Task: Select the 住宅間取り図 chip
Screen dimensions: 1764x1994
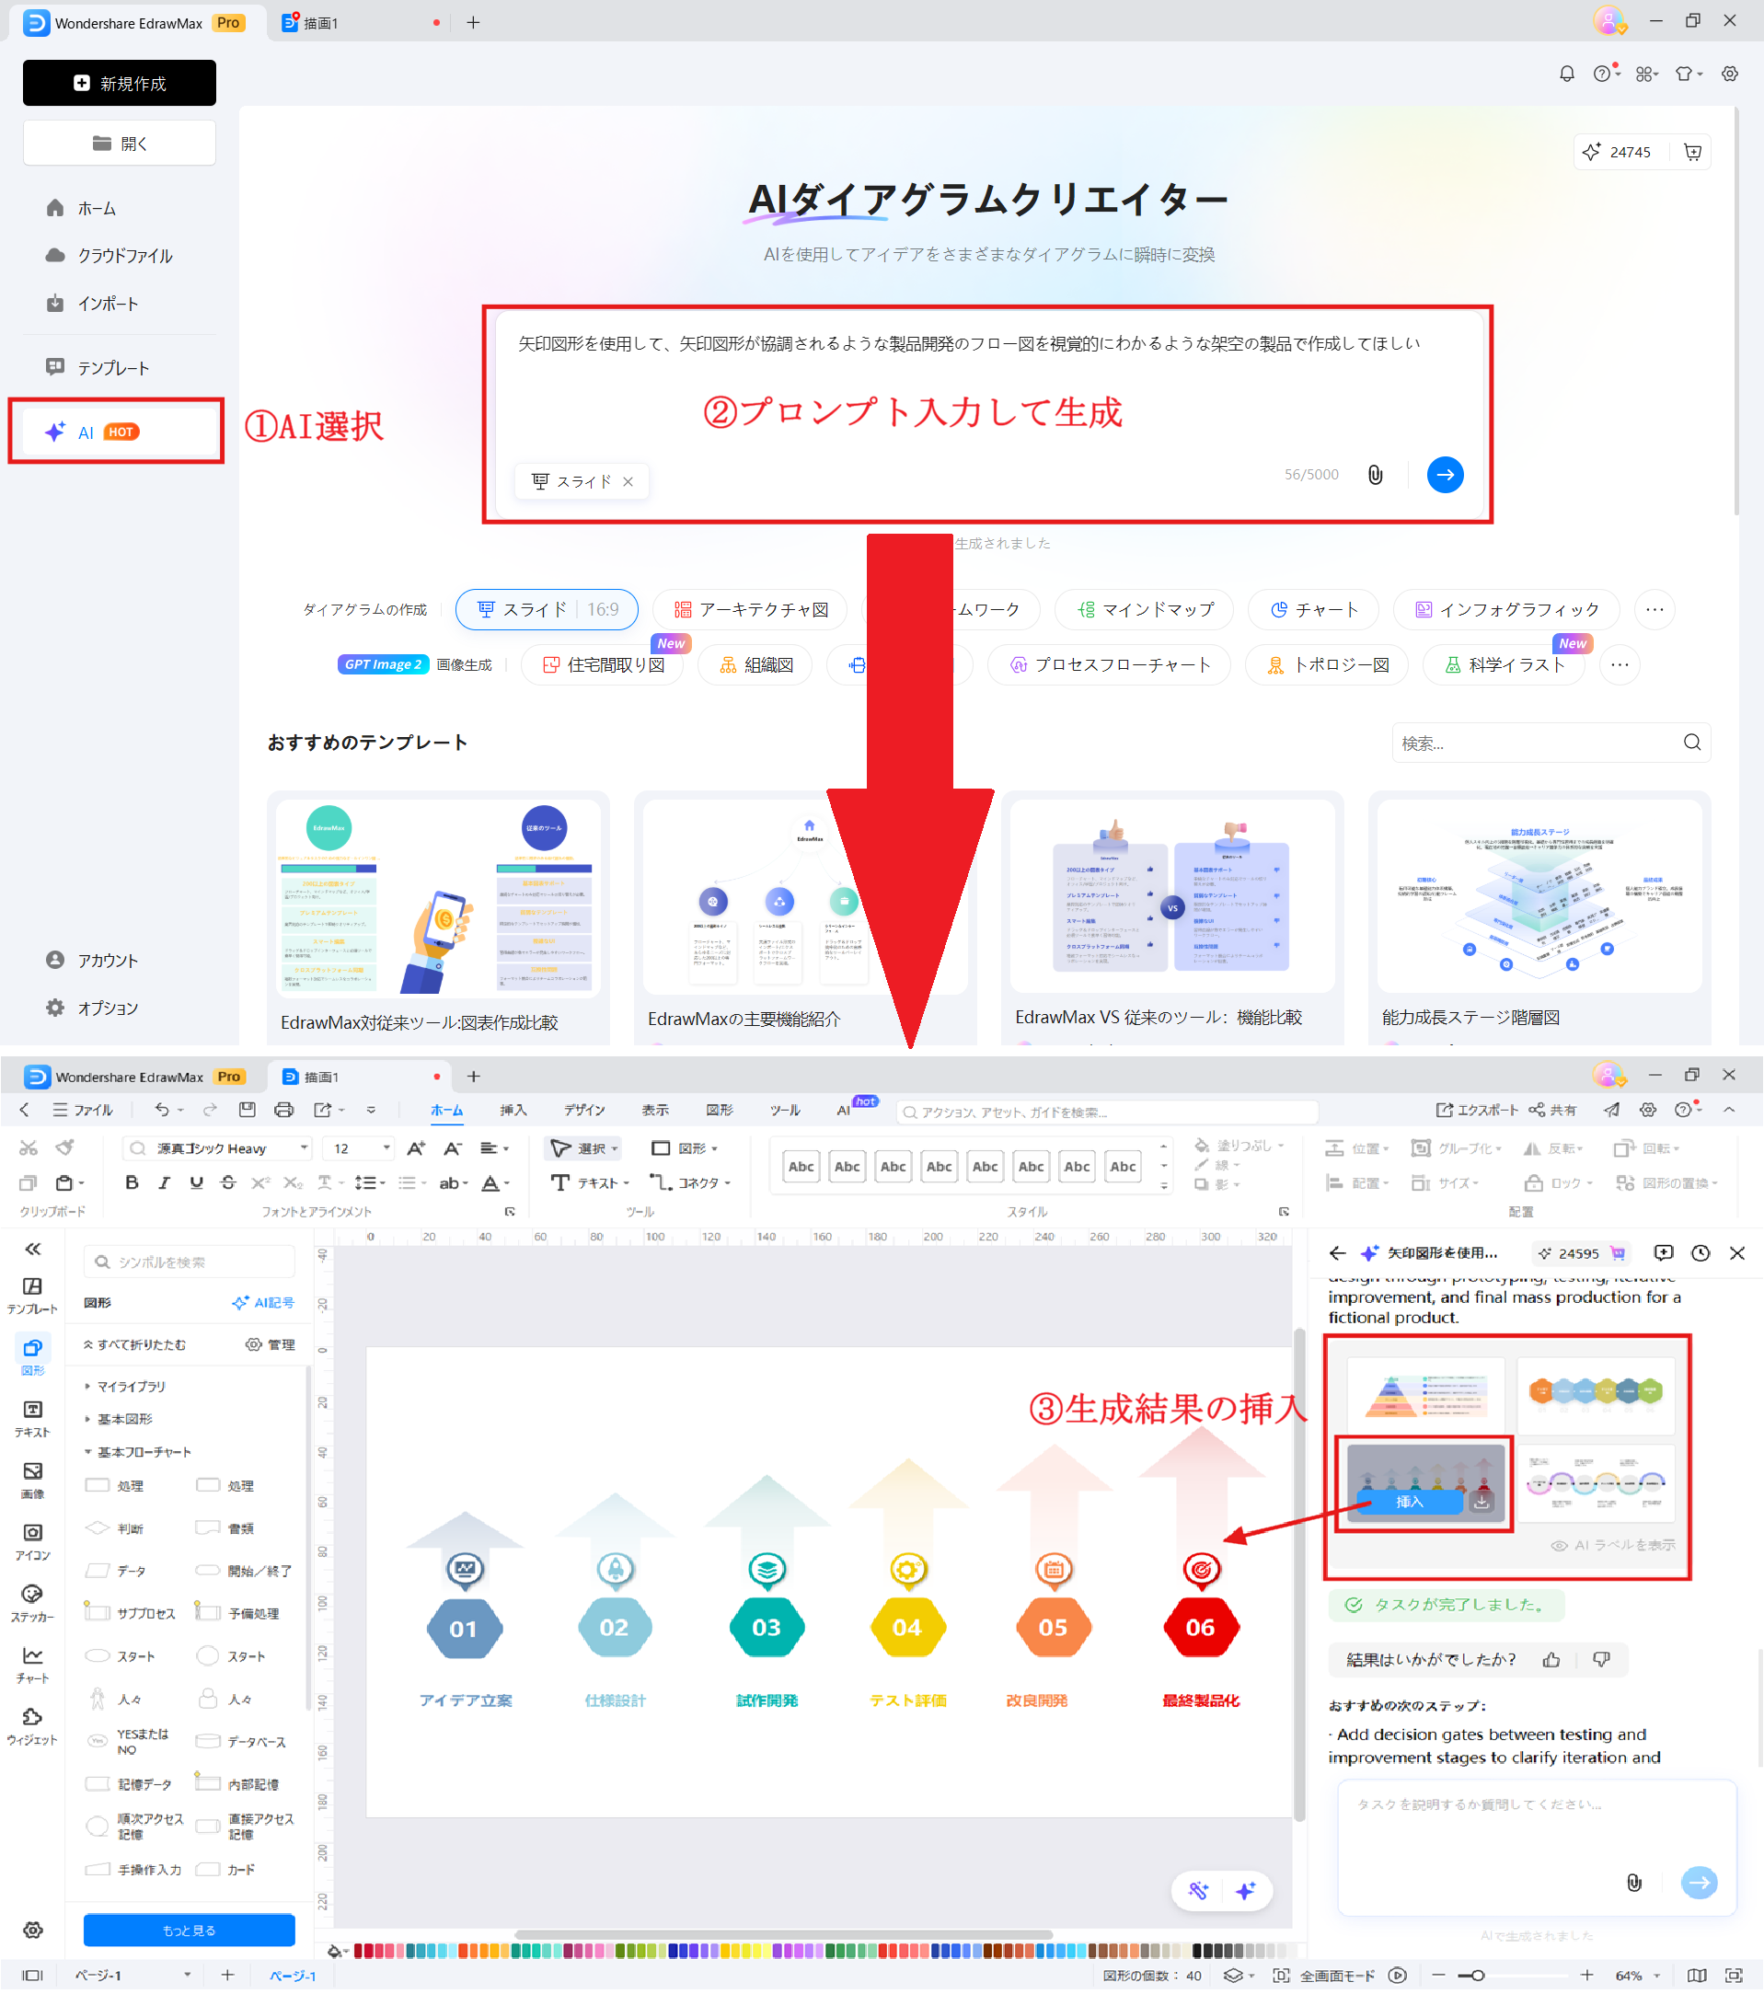Action: (x=603, y=665)
